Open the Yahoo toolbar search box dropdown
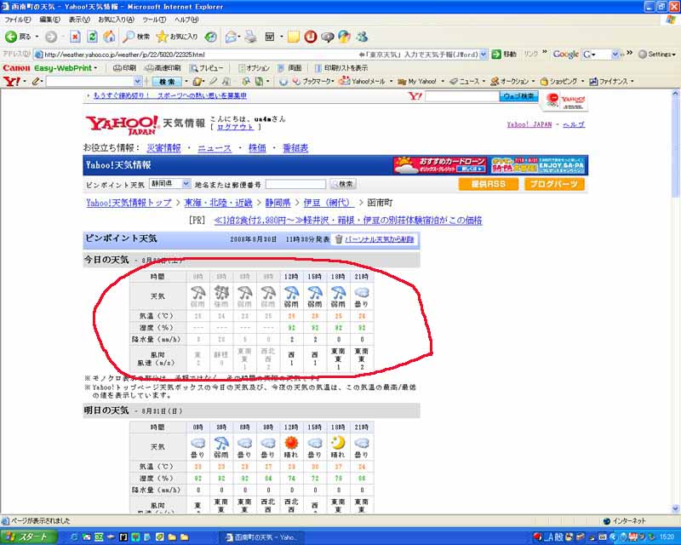Image resolution: width=681 pixels, height=545 pixels. tap(138, 81)
